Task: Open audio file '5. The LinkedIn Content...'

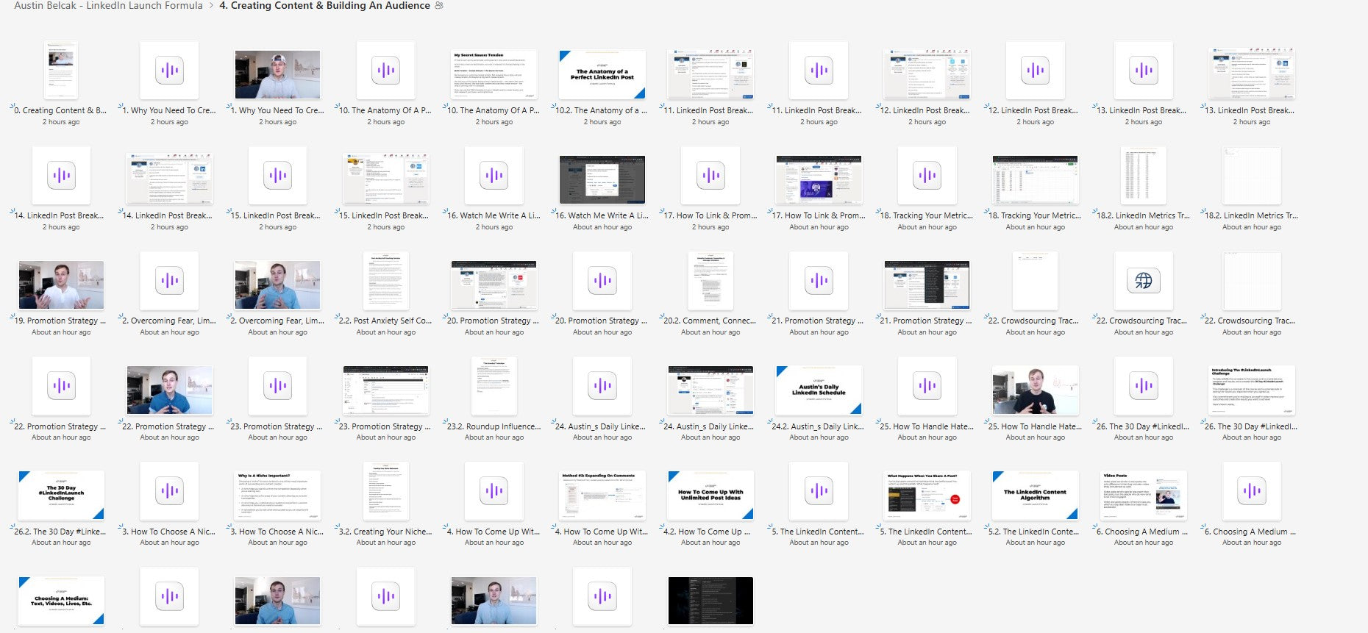Action: [818, 491]
